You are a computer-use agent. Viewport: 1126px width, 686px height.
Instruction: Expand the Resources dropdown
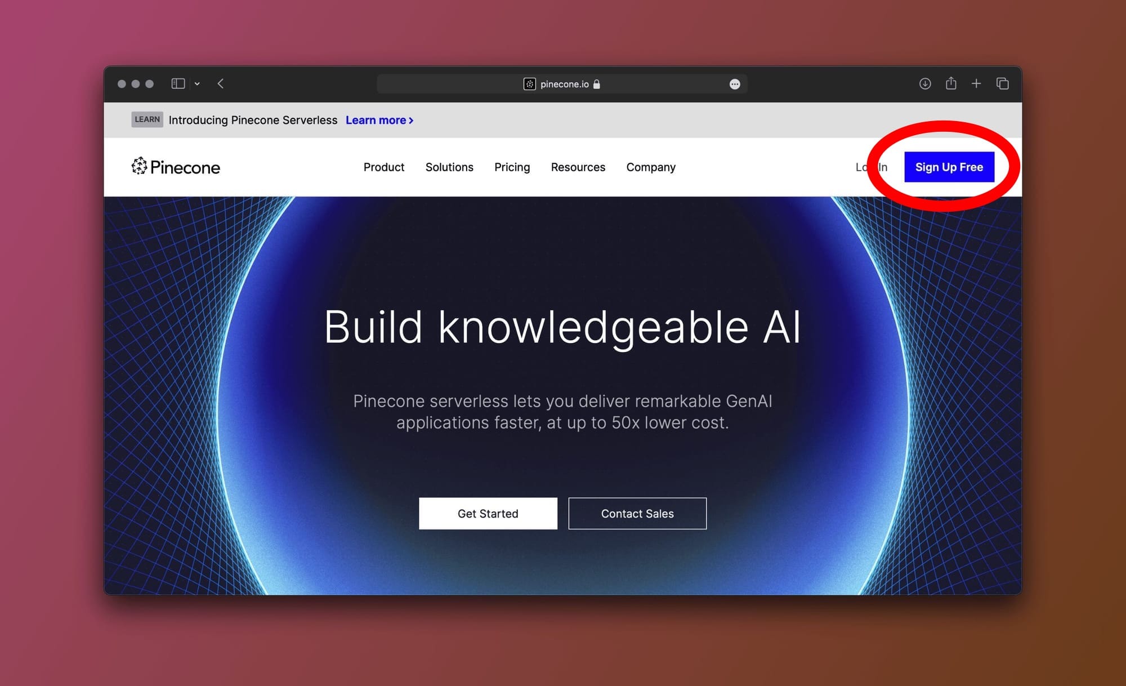(x=578, y=167)
